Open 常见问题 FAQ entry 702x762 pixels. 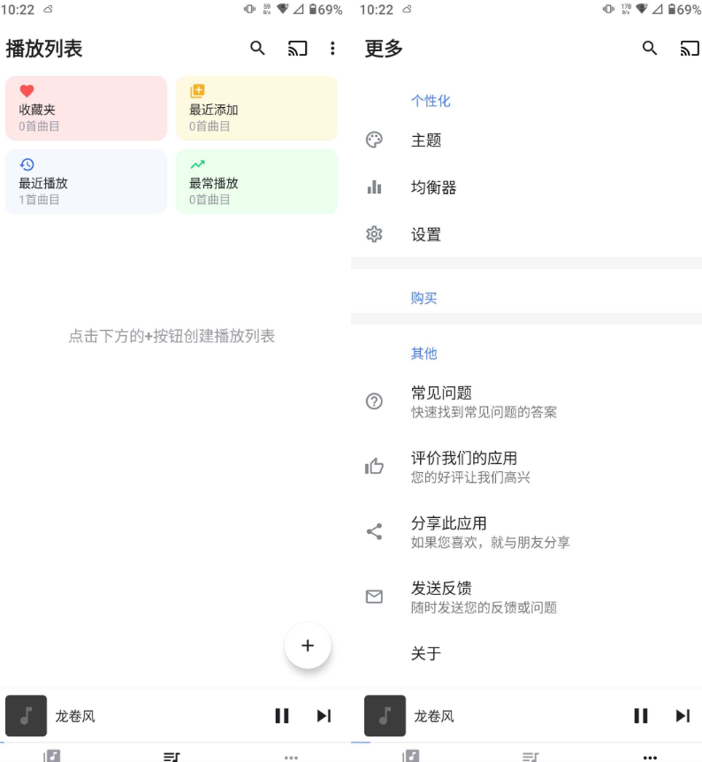pyautogui.click(x=441, y=401)
